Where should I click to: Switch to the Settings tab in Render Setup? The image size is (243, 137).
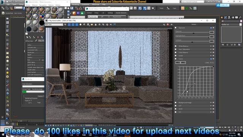[x=110, y=13]
